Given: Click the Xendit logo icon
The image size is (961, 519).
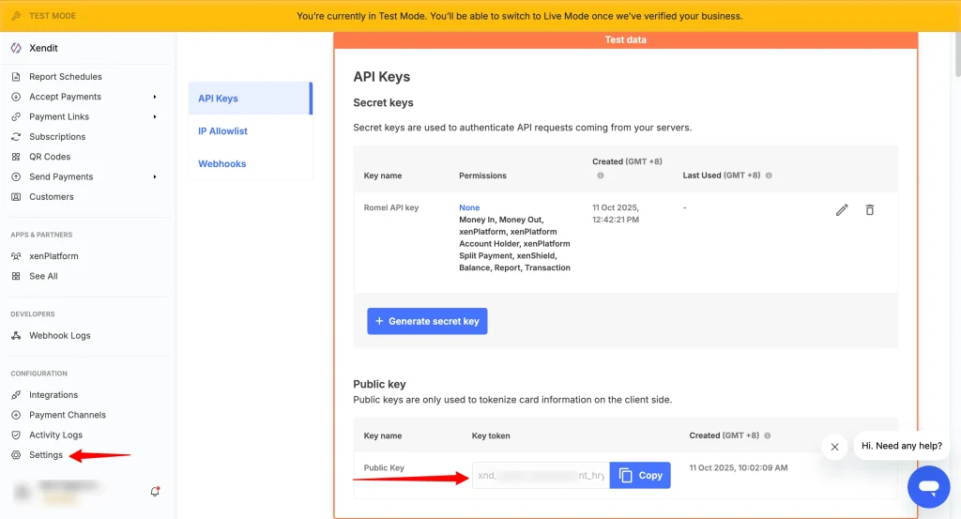Looking at the screenshot, I should (x=16, y=48).
